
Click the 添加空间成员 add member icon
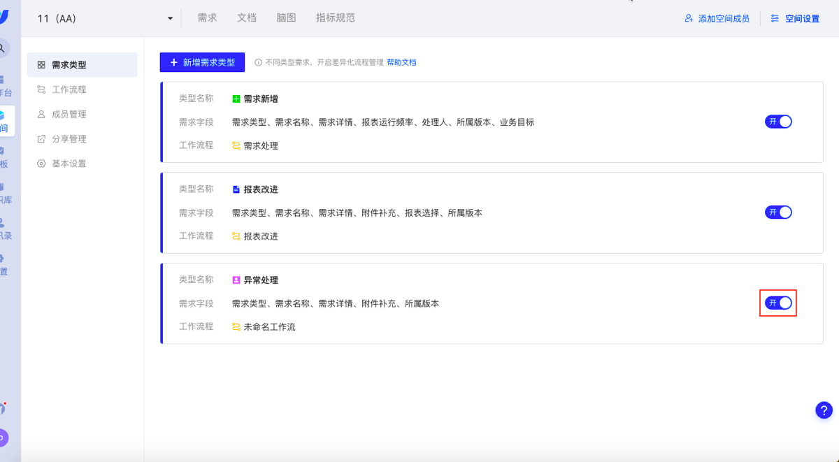pyautogui.click(x=689, y=19)
